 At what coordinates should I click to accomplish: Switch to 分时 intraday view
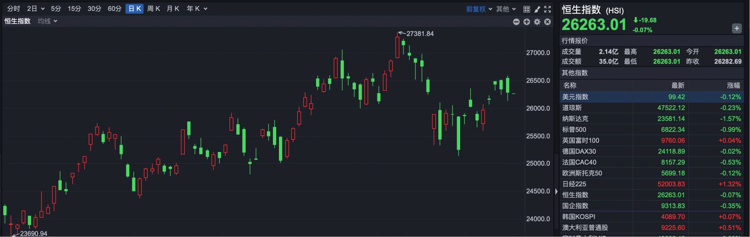click(13, 9)
